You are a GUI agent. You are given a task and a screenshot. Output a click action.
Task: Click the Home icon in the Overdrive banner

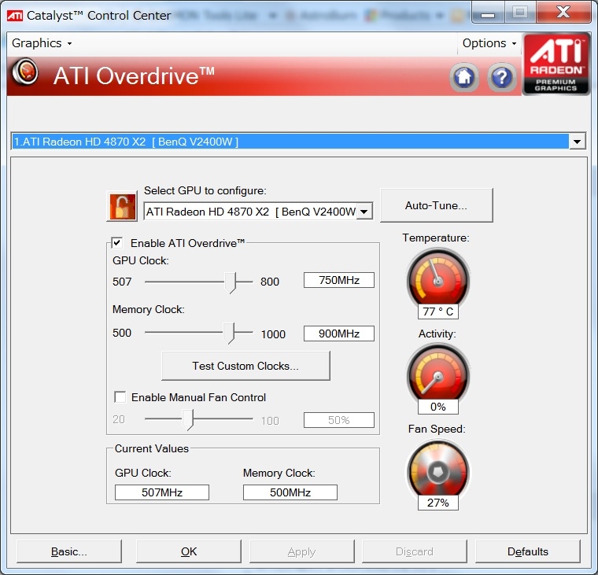(x=463, y=77)
